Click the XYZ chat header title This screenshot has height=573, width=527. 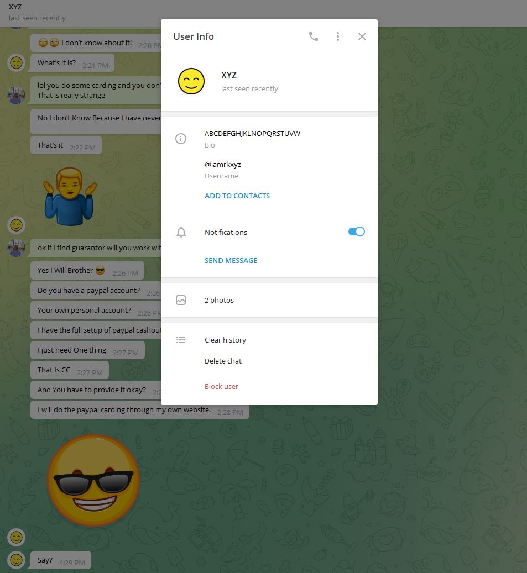tap(15, 7)
